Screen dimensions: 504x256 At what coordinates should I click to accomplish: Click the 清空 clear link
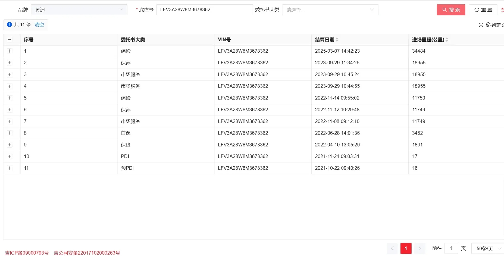39,24
